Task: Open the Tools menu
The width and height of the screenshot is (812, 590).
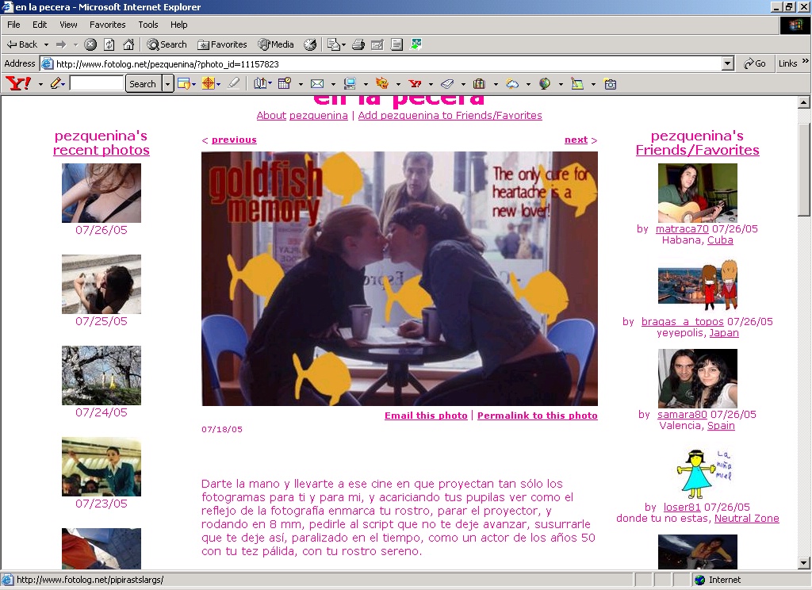Action: [x=148, y=25]
